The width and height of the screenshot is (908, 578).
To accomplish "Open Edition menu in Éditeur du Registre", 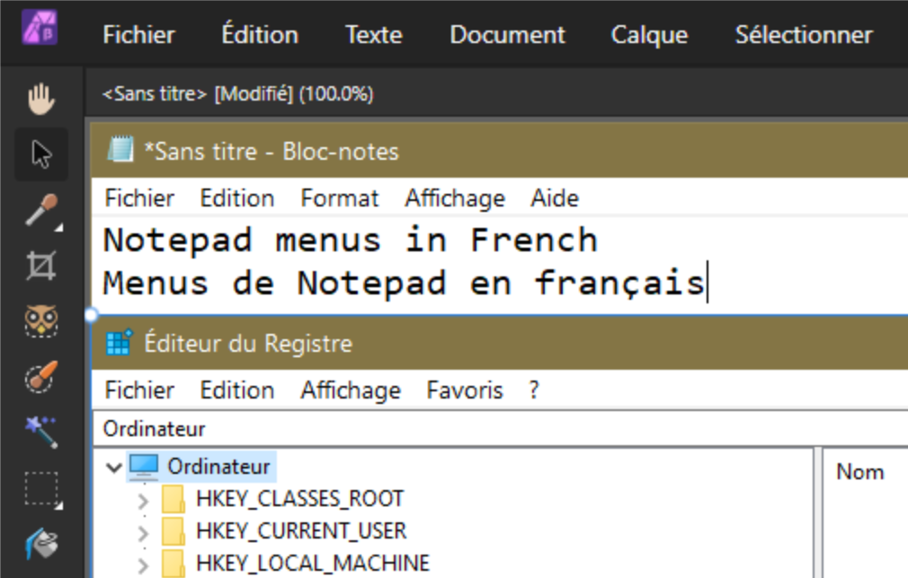I will click(237, 390).
